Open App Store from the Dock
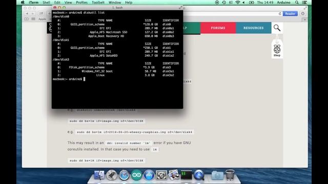This screenshot has height=184, width=328. [149, 175]
